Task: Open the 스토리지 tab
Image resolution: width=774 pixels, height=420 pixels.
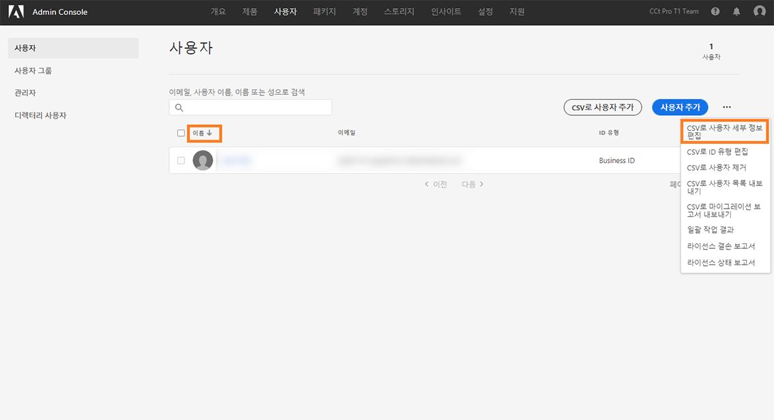Action: (x=399, y=12)
